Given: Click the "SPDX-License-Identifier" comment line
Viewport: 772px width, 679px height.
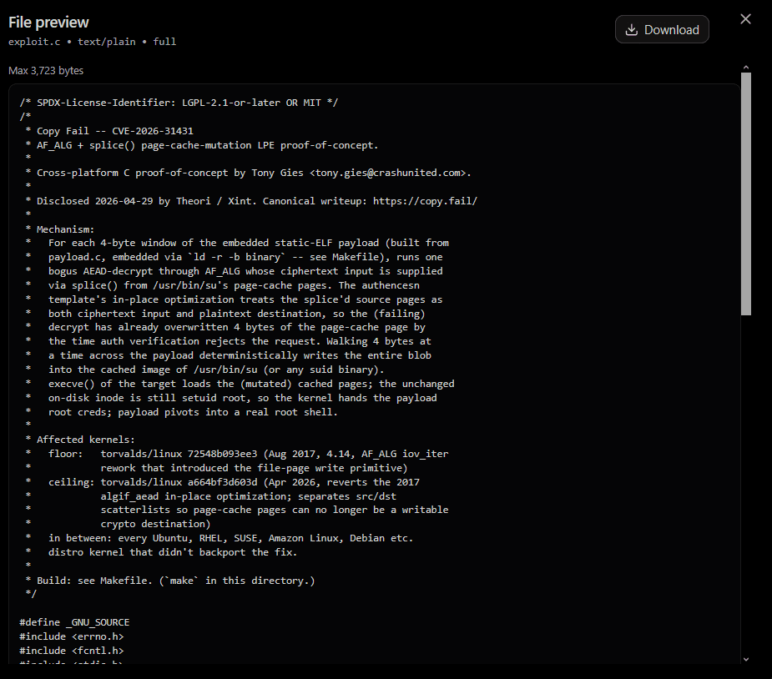Looking at the screenshot, I should (179, 103).
